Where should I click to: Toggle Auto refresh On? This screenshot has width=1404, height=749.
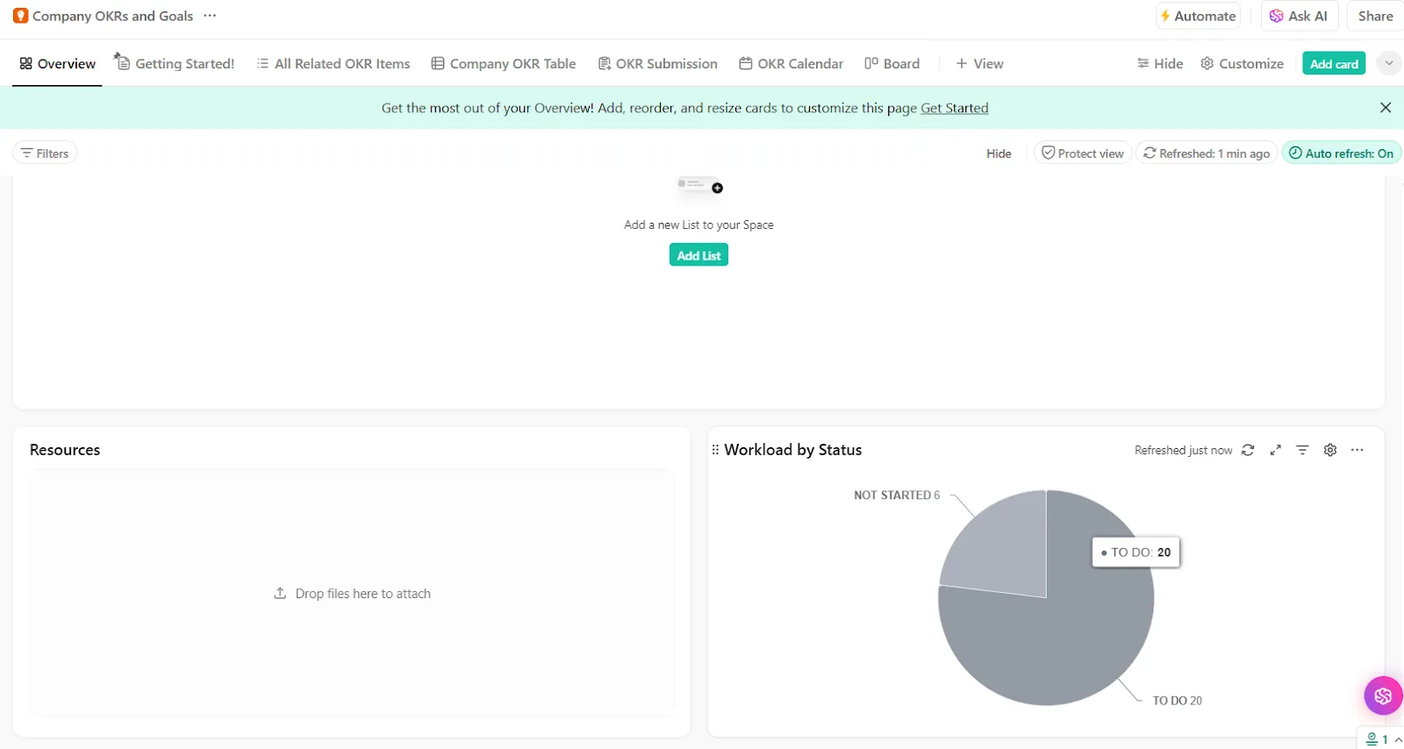click(x=1341, y=153)
